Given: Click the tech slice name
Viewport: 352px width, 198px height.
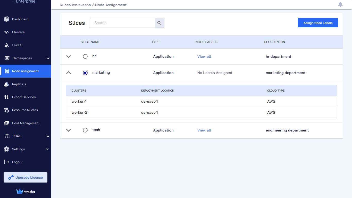Looking at the screenshot, I should click(x=96, y=130).
